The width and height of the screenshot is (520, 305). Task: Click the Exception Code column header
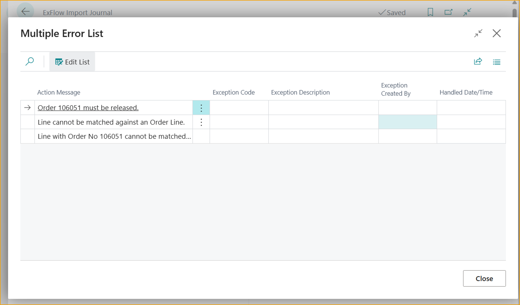[233, 92]
